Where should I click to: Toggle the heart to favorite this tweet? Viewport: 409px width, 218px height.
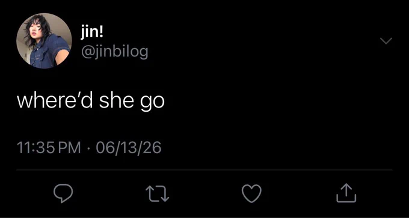pyautogui.click(x=251, y=193)
